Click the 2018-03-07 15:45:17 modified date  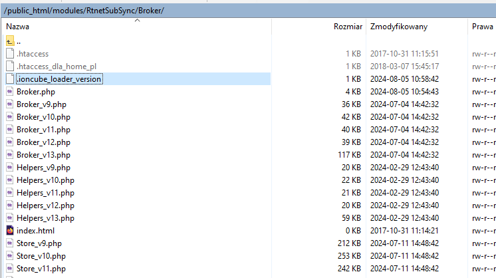tap(404, 67)
